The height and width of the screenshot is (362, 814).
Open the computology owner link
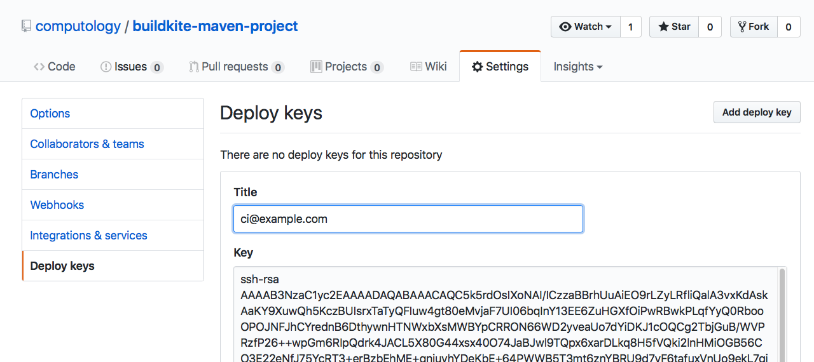(x=78, y=27)
